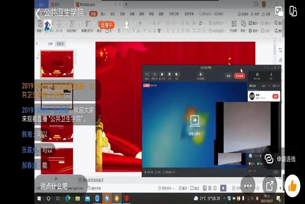Tap the 申请连线 request connect button
Screen dimensions: 305x204
click(x=280, y=159)
